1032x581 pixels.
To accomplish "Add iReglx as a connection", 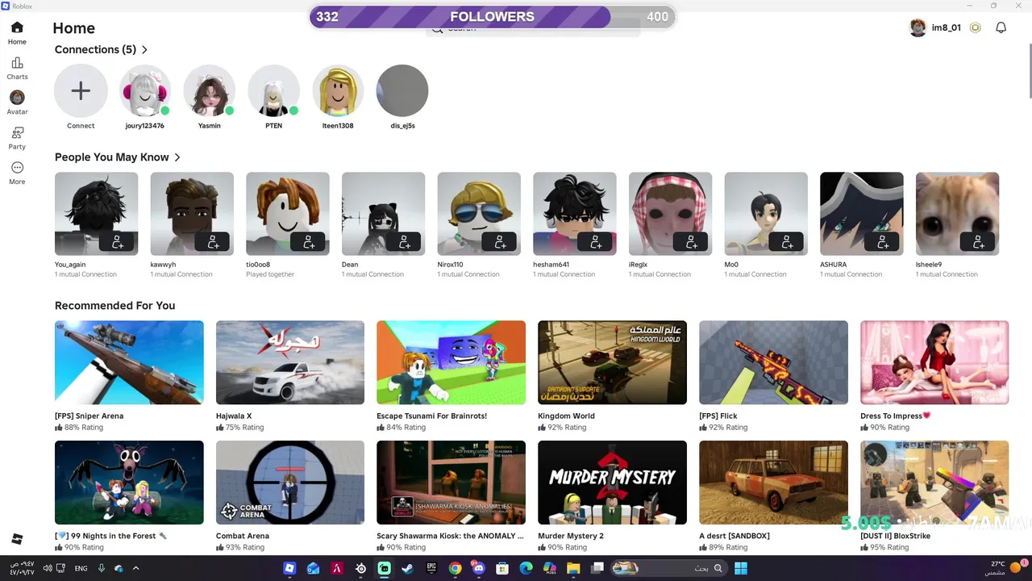I will pyautogui.click(x=692, y=241).
